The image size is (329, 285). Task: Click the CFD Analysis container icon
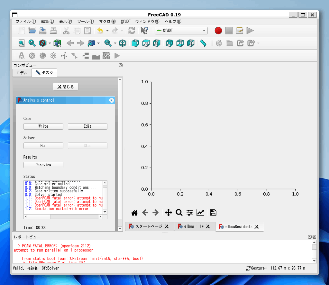point(22,56)
